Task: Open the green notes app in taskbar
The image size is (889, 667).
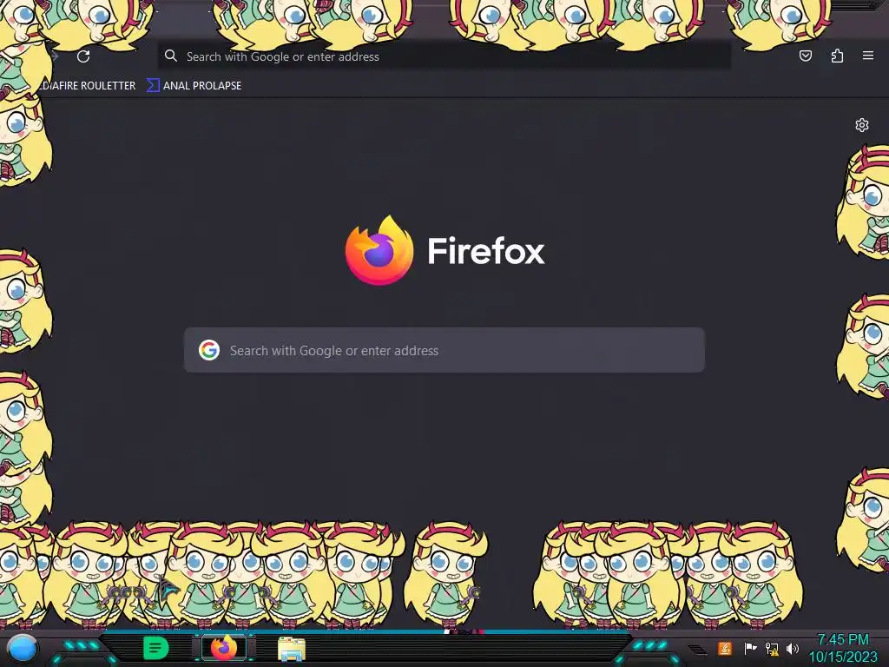Action: (x=156, y=648)
